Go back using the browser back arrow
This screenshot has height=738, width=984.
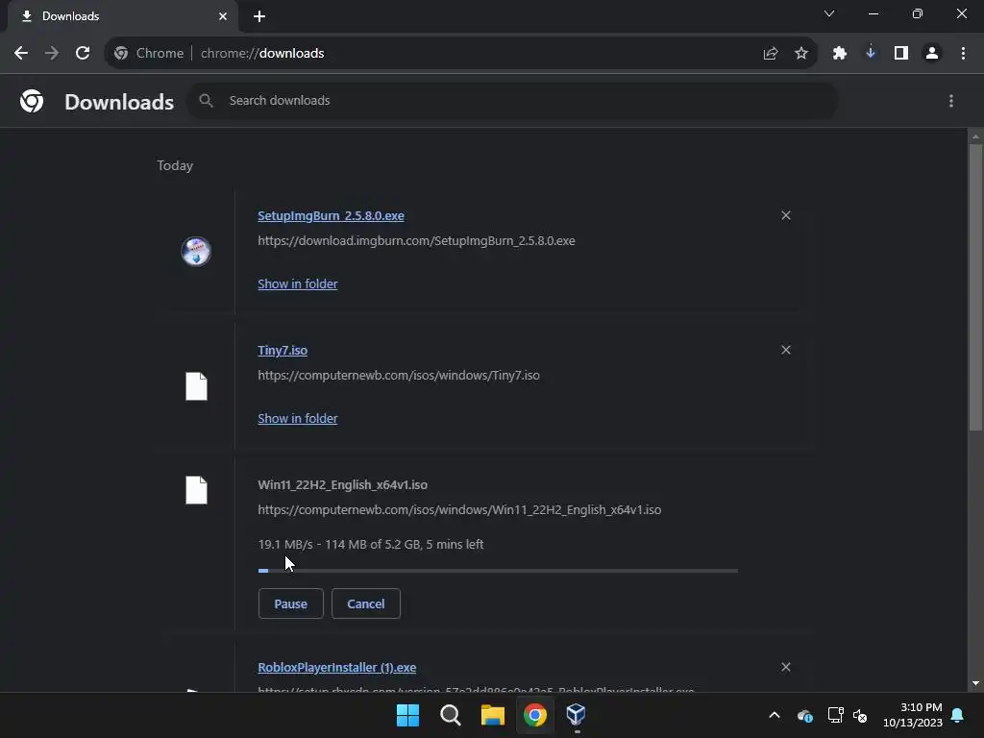21,54
